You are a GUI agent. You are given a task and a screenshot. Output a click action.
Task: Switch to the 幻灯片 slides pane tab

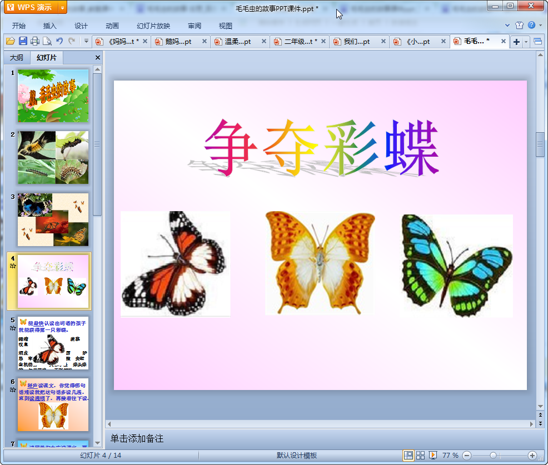pos(47,57)
